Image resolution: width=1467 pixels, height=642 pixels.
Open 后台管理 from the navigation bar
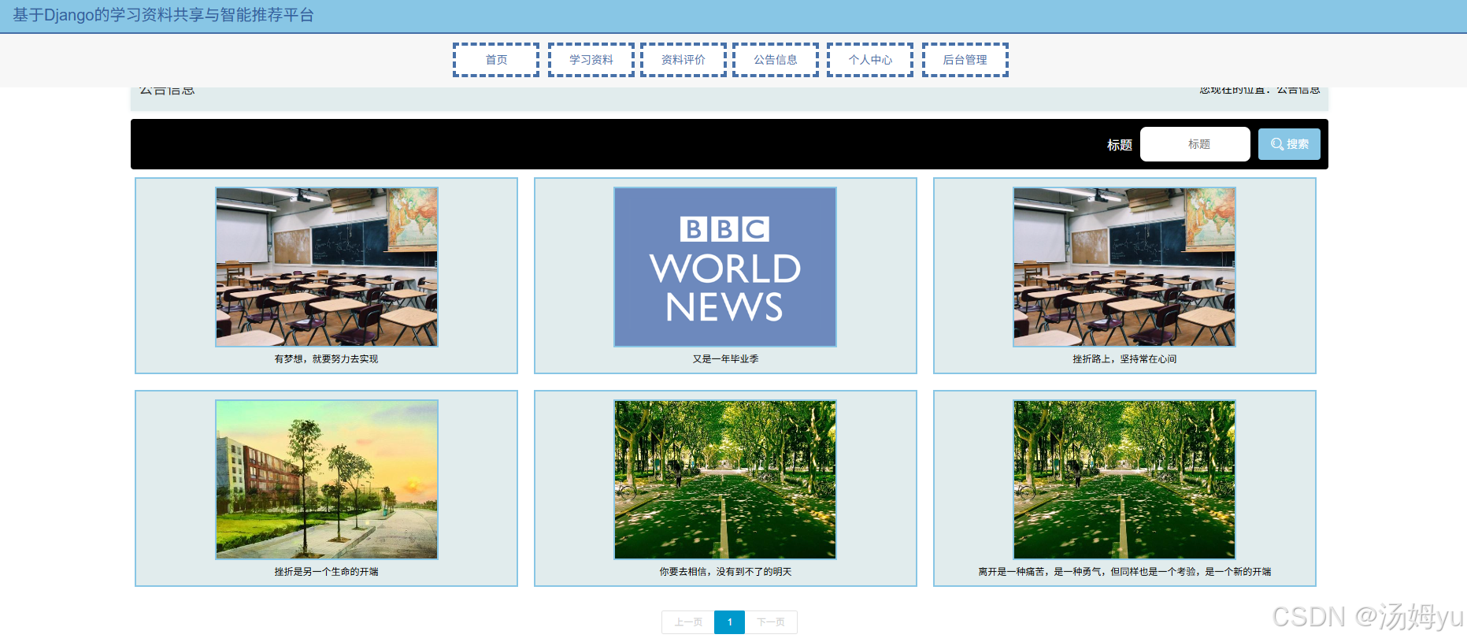pyautogui.click(x=965, y=60)
